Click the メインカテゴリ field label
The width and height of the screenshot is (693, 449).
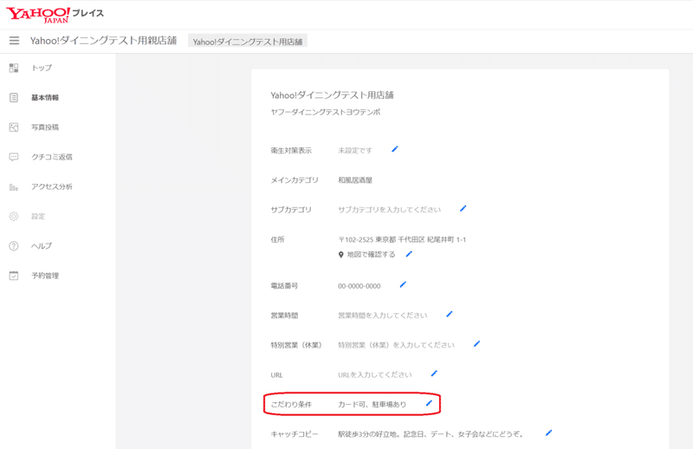[295, 180]
